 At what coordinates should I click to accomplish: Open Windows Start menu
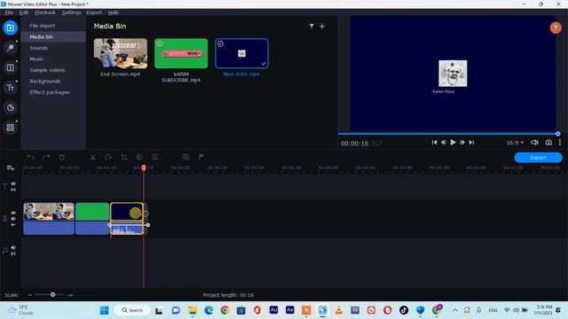[x=105, y=310]
